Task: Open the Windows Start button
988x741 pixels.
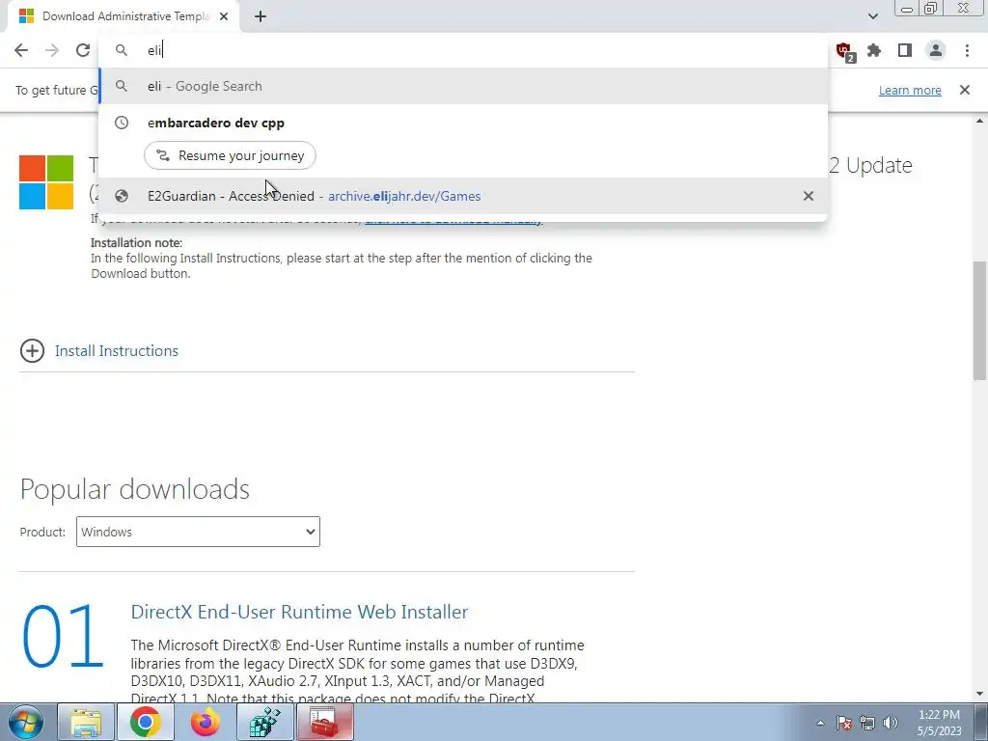Action: pyautogui.click(x=26, y=722)
